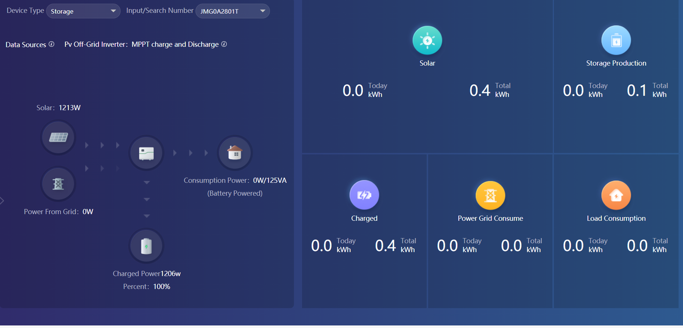Click the Power From Grid: 0W reading
Image resolution: width=683 pixels, height=328 pixels.
coord(59,212)
